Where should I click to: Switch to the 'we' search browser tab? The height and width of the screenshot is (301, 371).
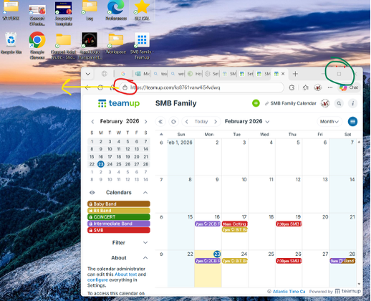pos(178,74)
